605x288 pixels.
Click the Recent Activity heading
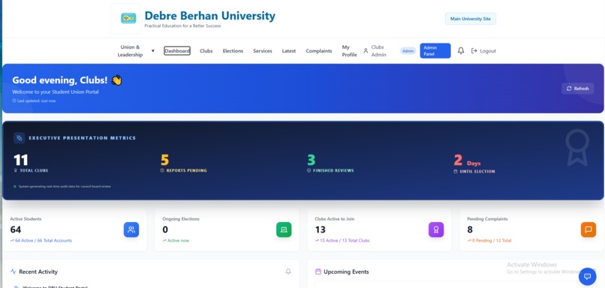pyautogui.click(x=38, y=271)
